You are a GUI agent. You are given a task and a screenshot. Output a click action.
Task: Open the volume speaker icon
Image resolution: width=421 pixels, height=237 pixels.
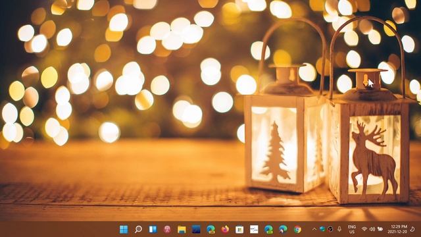tap(372, 229)
